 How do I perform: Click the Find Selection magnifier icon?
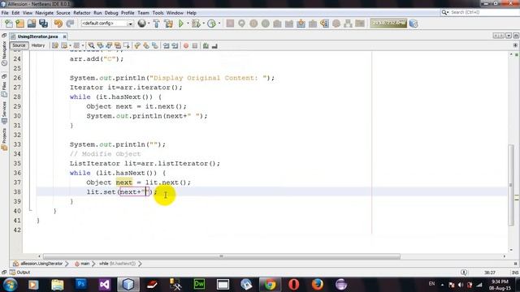(x=91, y=45)
